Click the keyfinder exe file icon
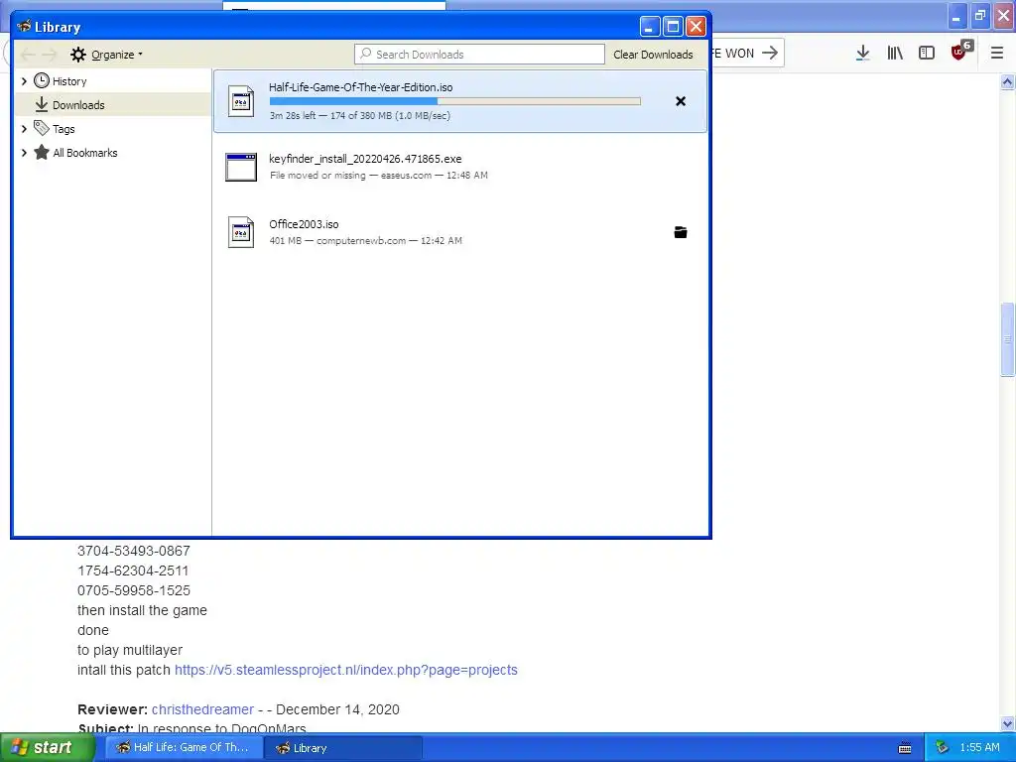 click(241, 167)
